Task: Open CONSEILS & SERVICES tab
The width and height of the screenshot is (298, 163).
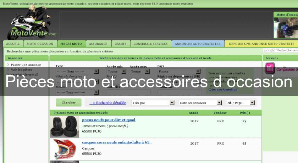Action: pos(151,44)
